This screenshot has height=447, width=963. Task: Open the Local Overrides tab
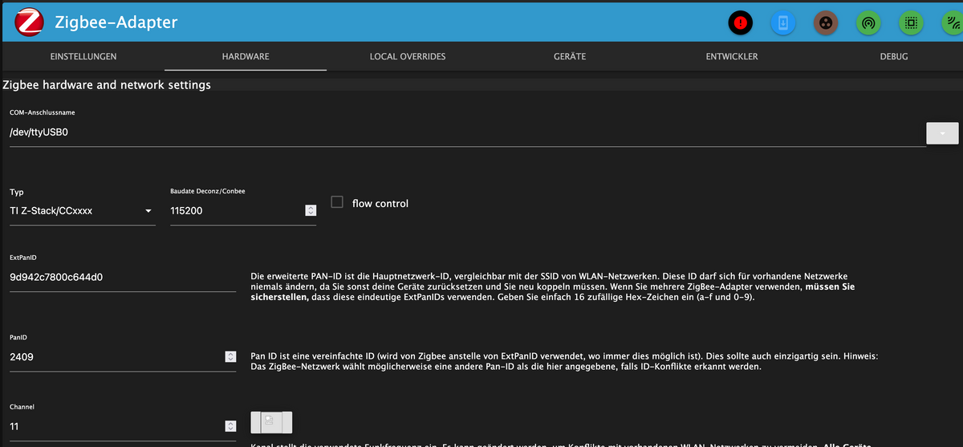pyautogui.click(x=408, y=57)
